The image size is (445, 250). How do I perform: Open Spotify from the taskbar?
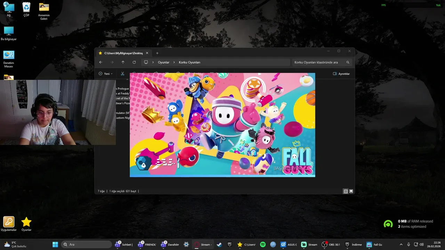263,244
